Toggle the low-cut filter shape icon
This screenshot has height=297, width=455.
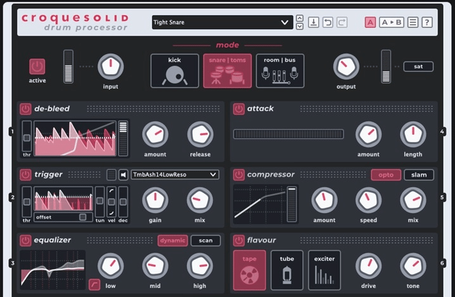[94, 285]
